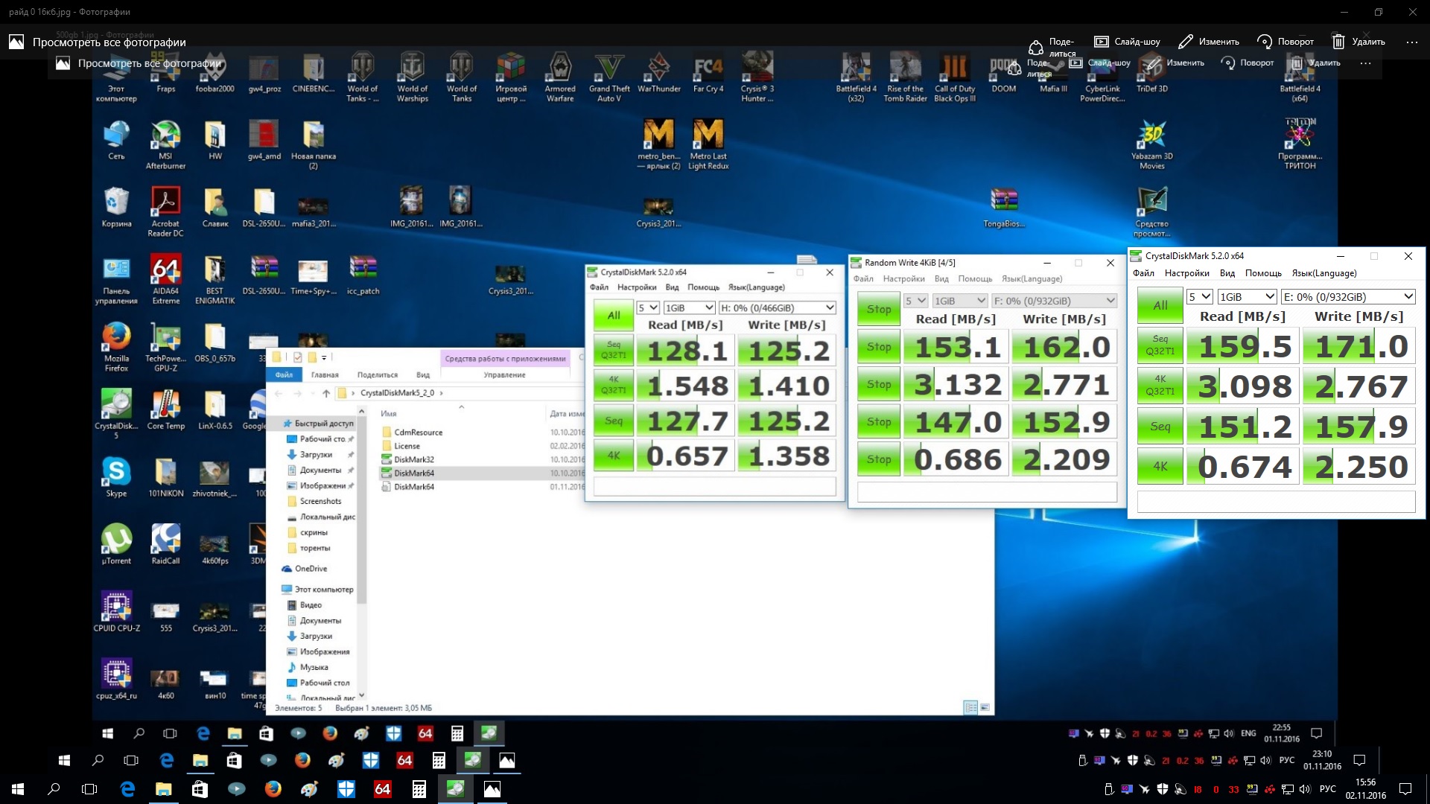Viewport: 1430px width, 804px height.
Task: Click the taskbar clock showing 15:56
Action: pyautogui.click(x=1365, y=788)
